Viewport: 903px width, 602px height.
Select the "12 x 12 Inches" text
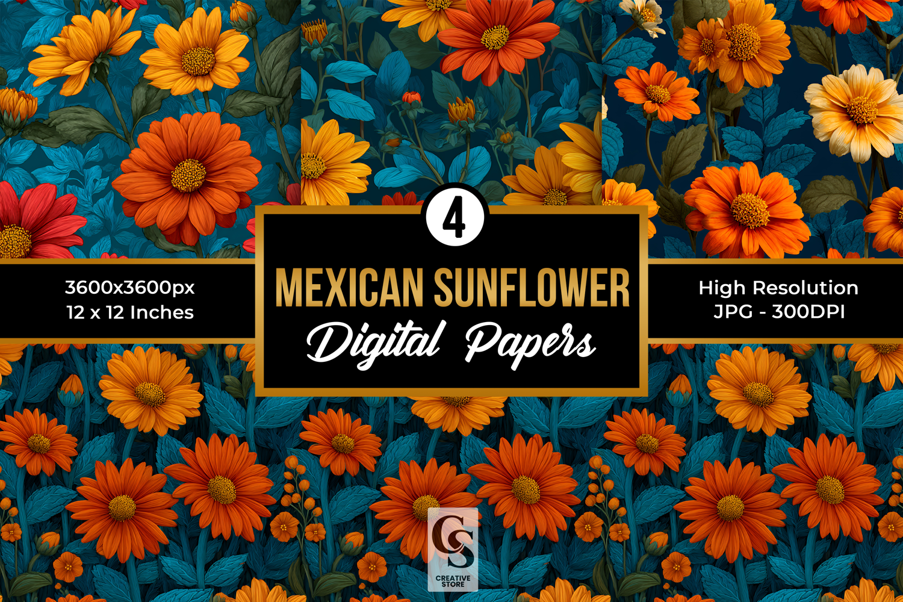coord(130,312)
